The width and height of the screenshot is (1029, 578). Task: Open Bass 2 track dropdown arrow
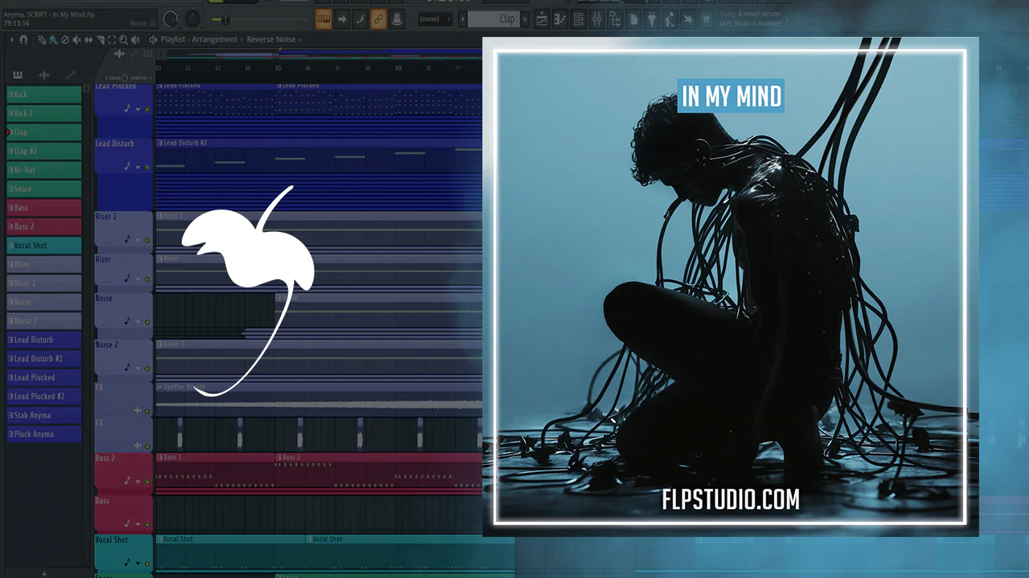[x=137, y=482]
